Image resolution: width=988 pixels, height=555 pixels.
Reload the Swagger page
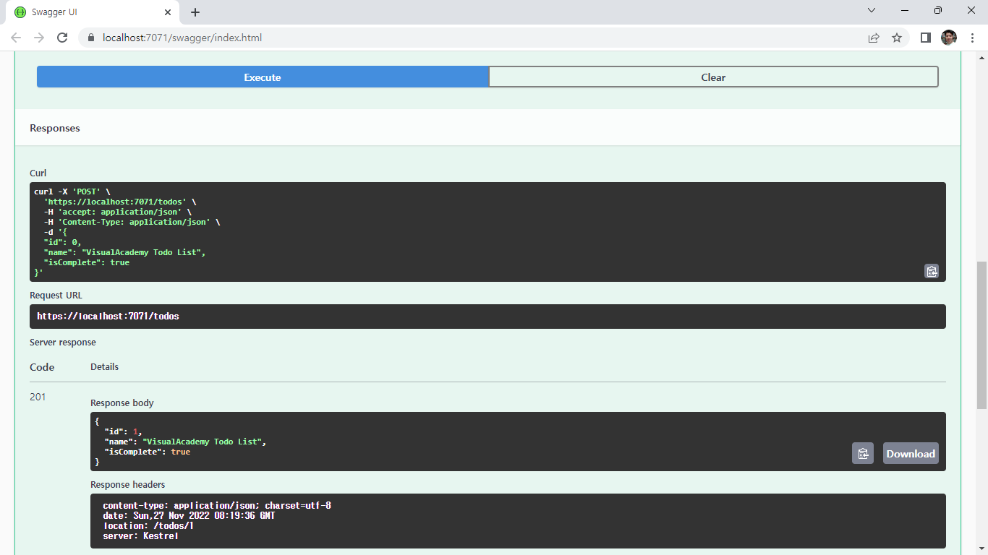(62, 38)
